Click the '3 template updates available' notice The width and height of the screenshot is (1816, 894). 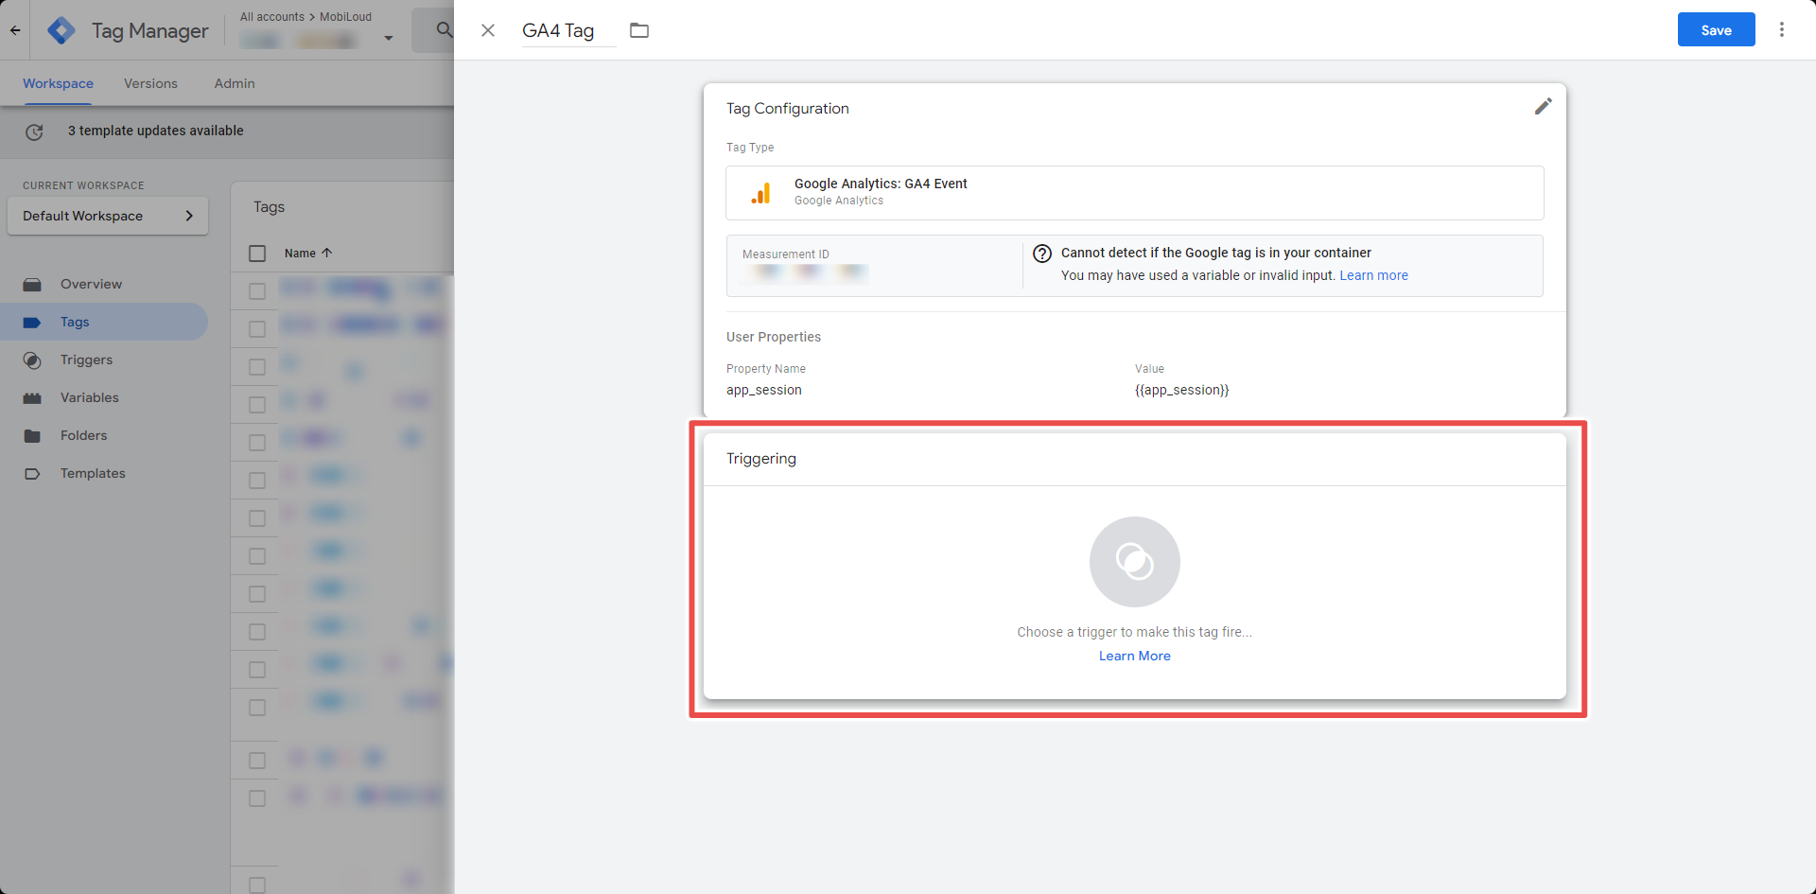tap(156, 131)
